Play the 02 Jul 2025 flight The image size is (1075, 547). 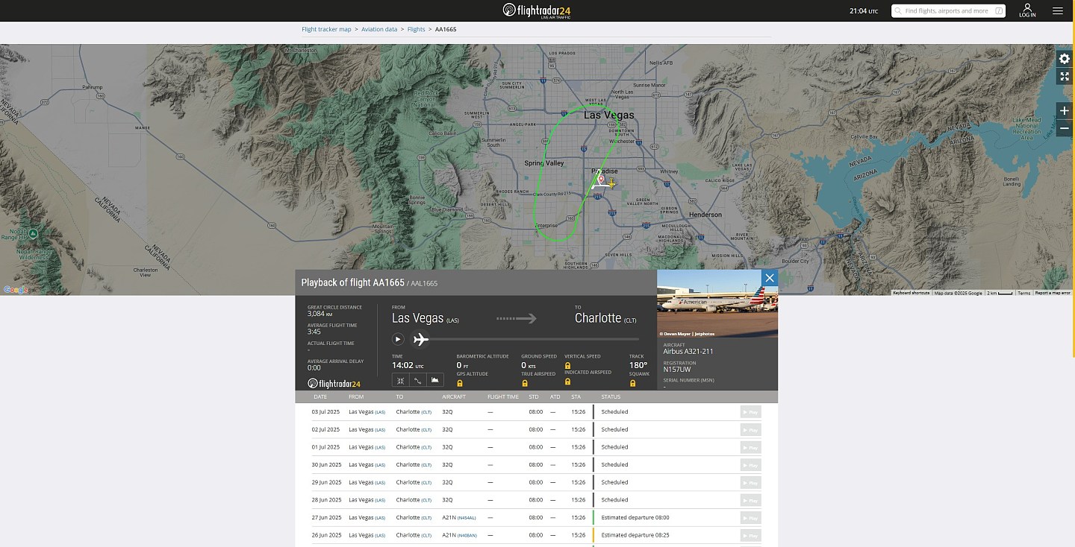[750, 429]
